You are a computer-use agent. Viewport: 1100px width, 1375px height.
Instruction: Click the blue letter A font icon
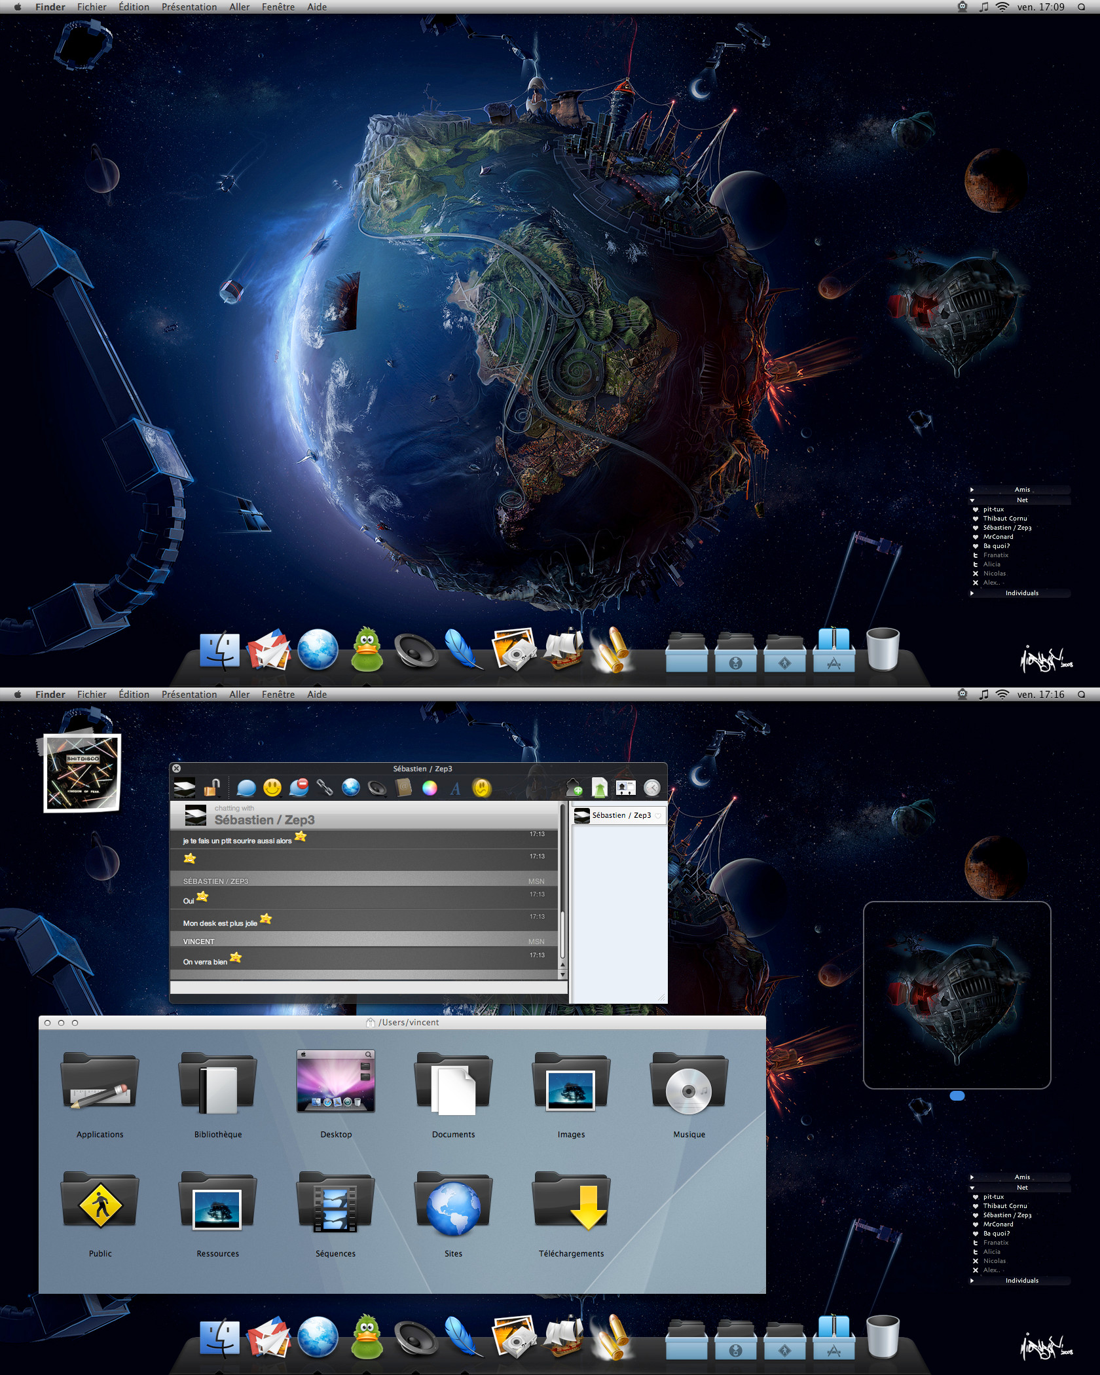[x=456, y=788]
